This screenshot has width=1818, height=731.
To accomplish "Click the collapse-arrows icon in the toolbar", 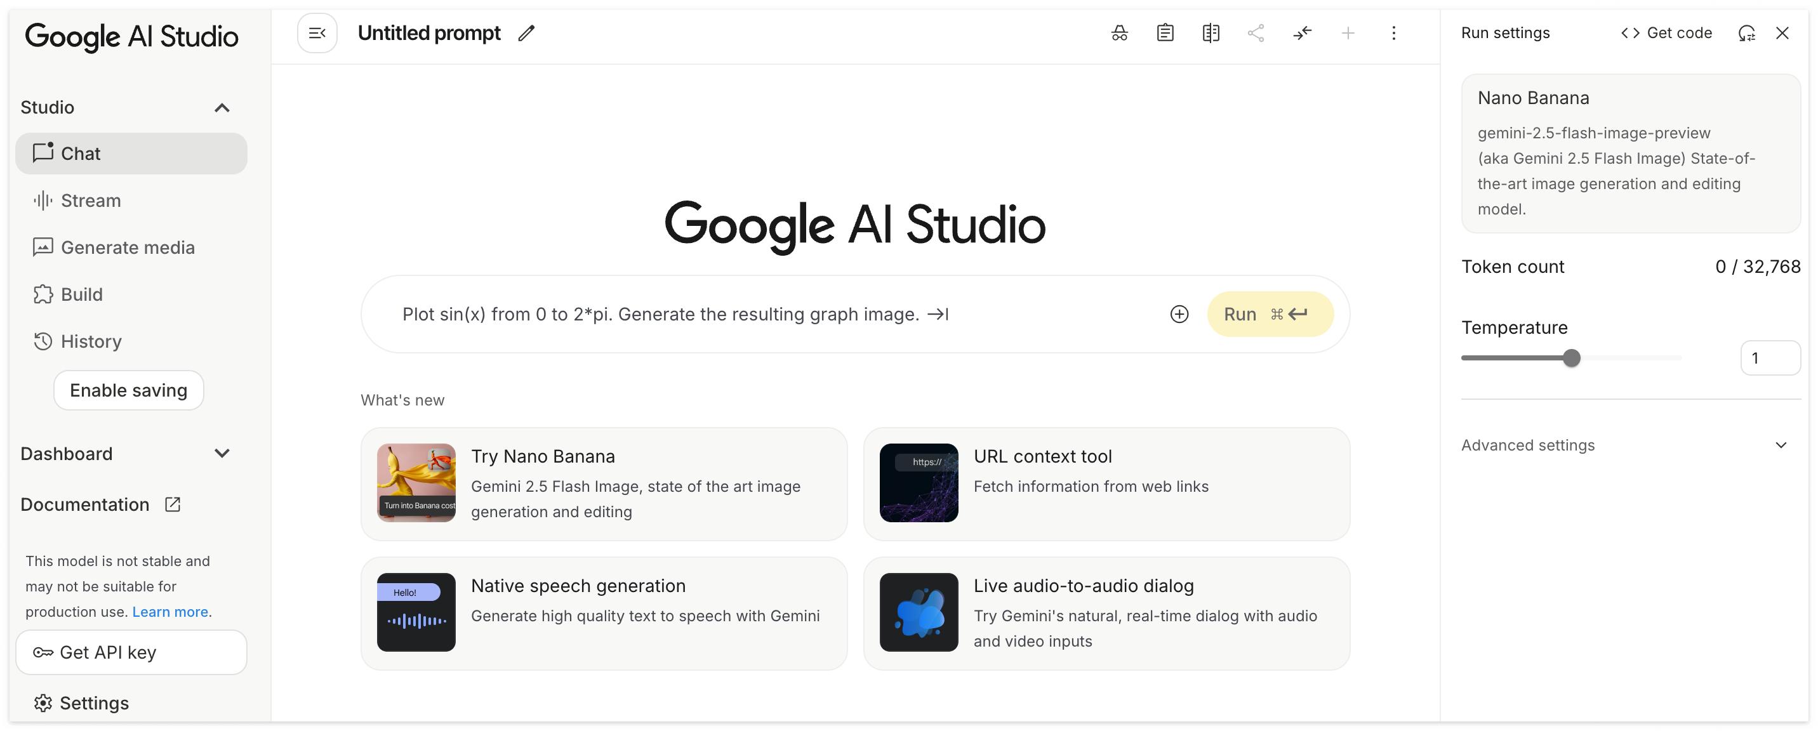I will coord(1302,33).
